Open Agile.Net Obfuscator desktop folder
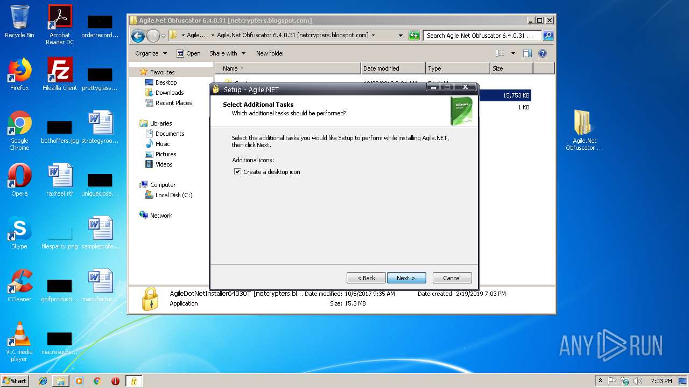The width and height of the screenshot is (689, 388). point(584,130)
